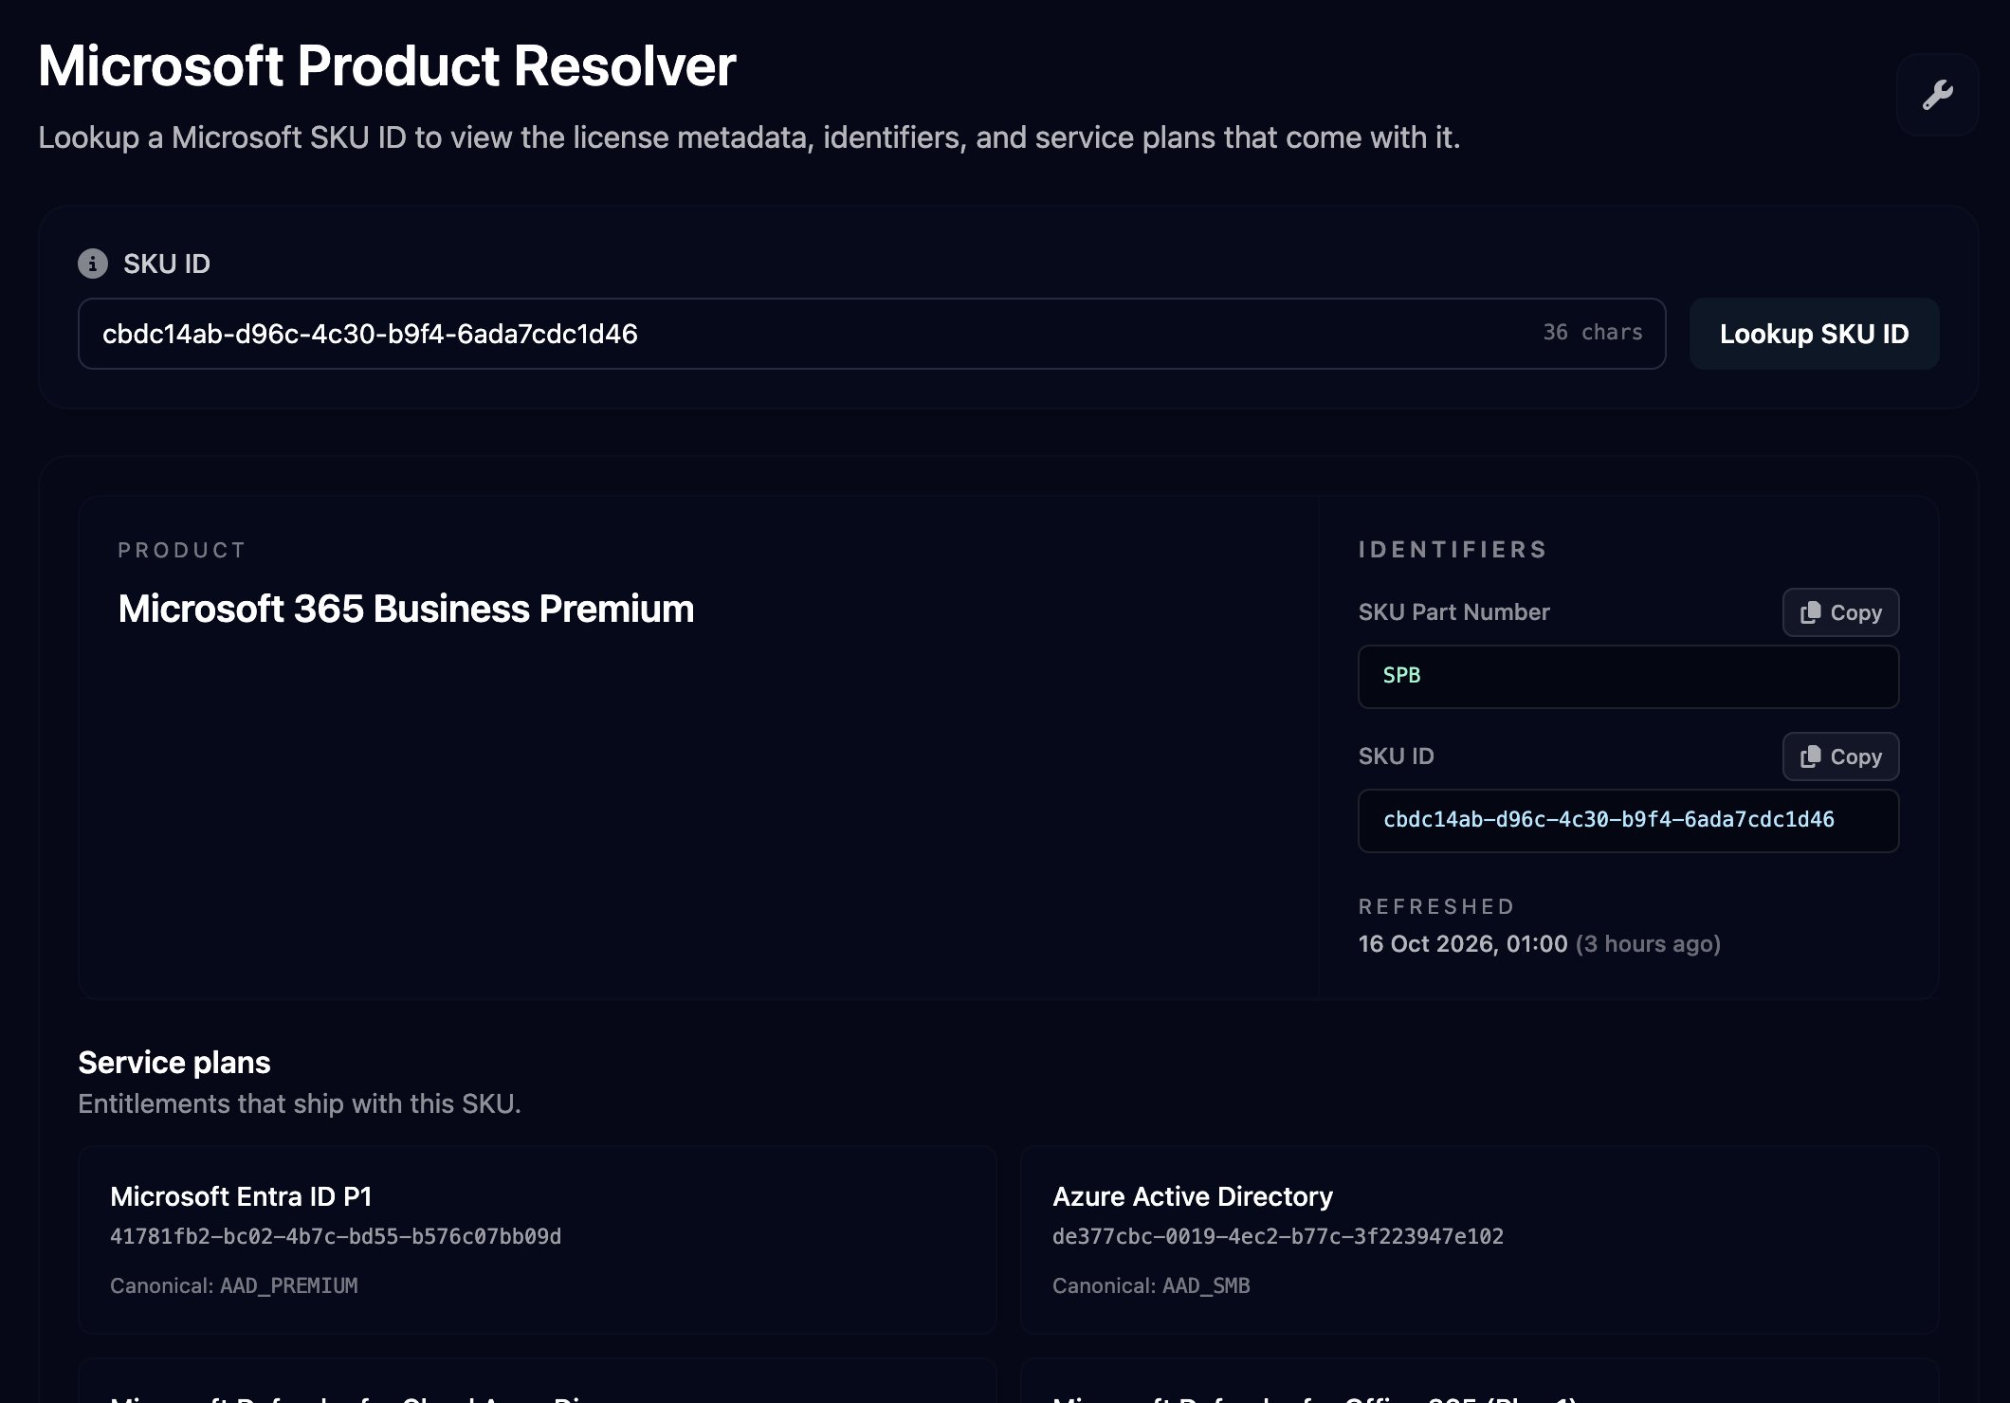Click the 'Entitlements that ship with this SKU.' subtitle

pyautogui.click(x=300, y=1104)
